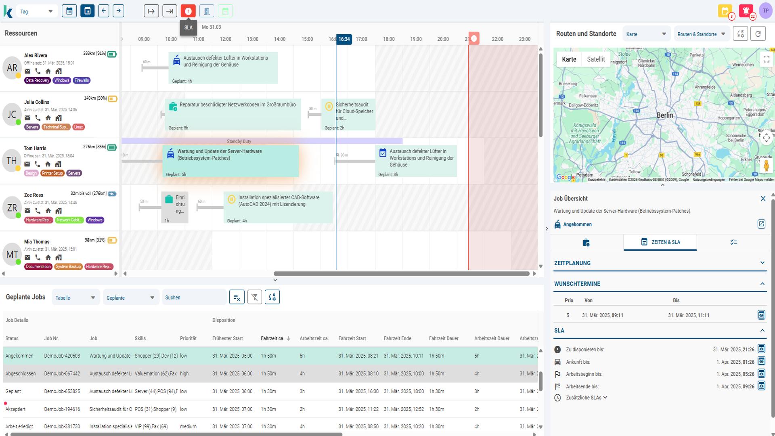Click the jump-to-end timeline icon

pos(170,11)
